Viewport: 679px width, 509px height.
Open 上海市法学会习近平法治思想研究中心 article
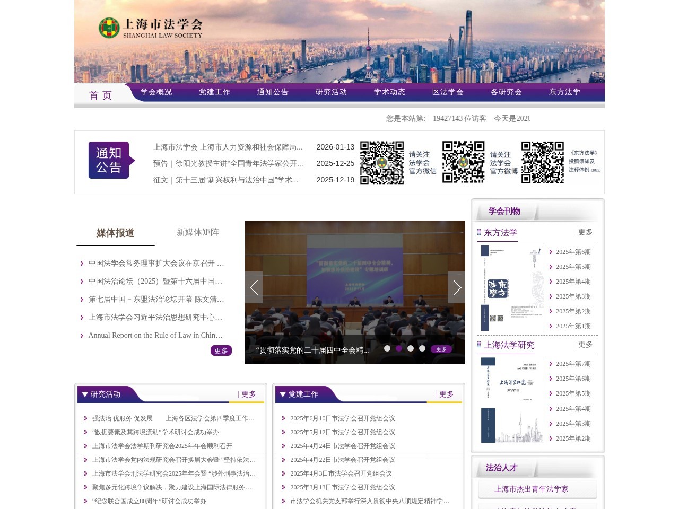click(x=155, y=317)
